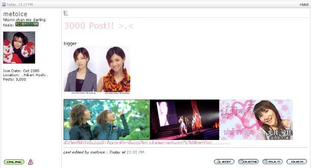Click the 'Last edited by metoice' note
The width and height of the screenshot is (311, 168).
click(104, 152)
